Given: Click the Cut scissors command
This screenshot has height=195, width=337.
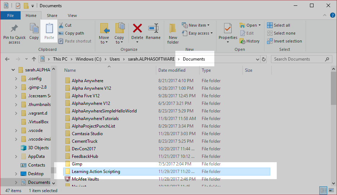Looking at the screenshot, I should tap(65, 25).
